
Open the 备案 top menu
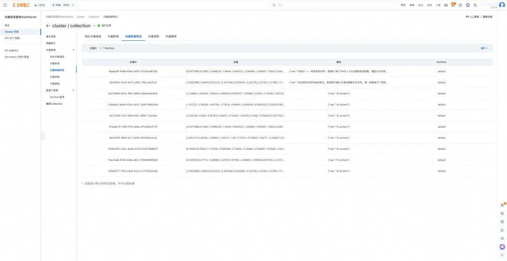coord(412,5)
